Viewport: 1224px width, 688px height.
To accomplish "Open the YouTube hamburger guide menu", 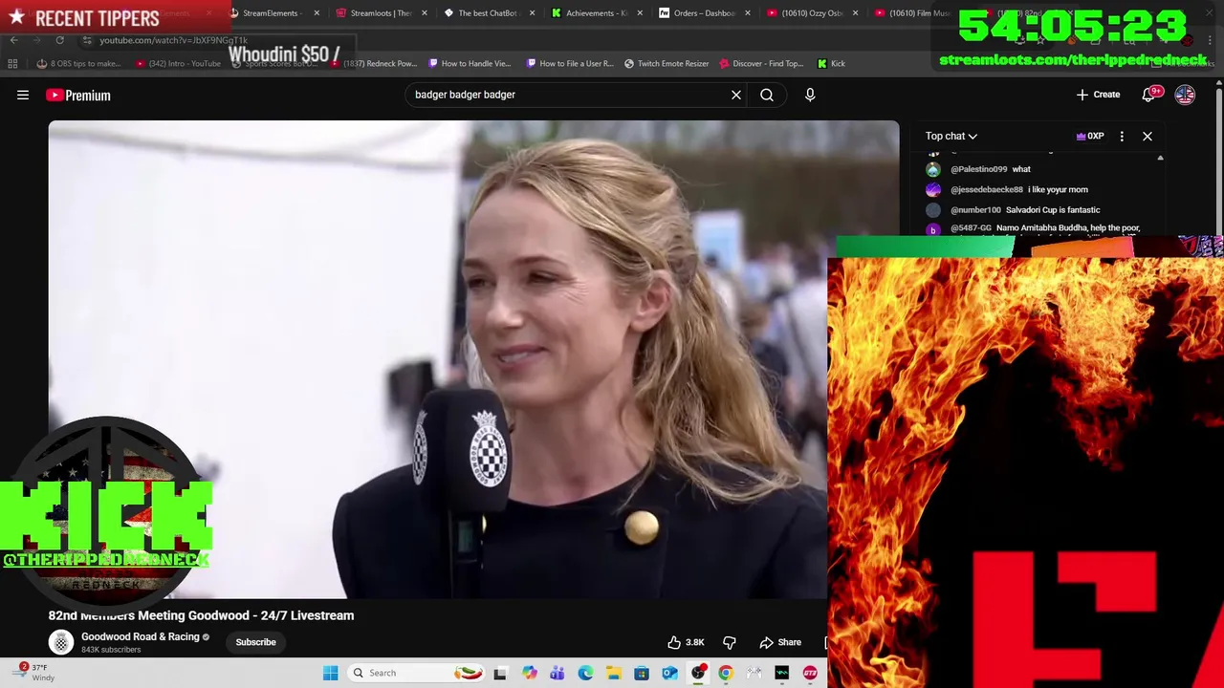I will [x=23, y=95].
